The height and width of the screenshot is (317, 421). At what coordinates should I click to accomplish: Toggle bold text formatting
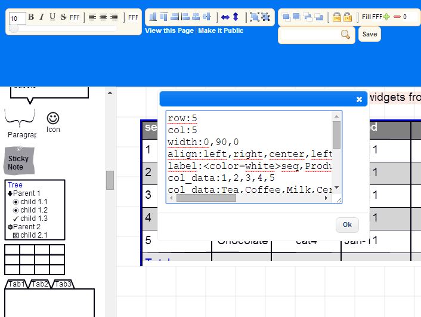pos(31,17)
